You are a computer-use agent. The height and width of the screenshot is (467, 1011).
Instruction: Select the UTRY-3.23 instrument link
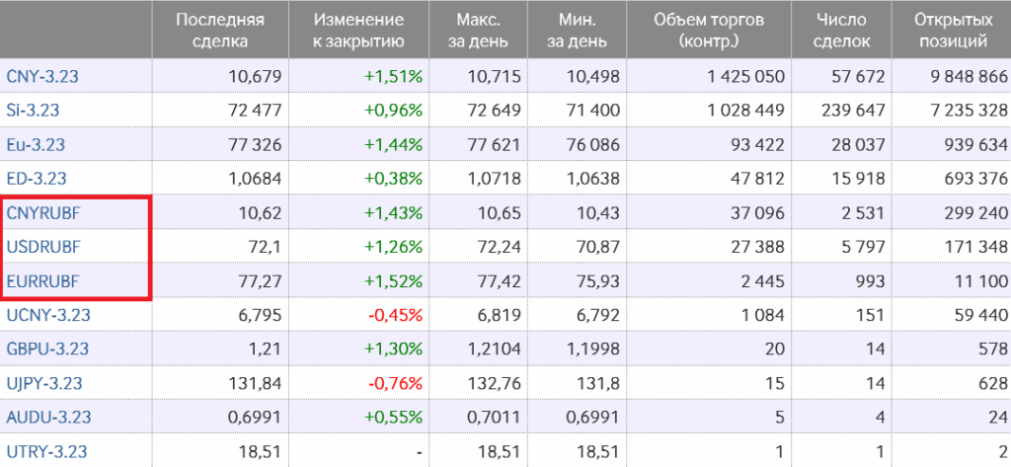[45, 452]
